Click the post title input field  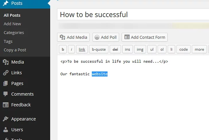(132, 14)
